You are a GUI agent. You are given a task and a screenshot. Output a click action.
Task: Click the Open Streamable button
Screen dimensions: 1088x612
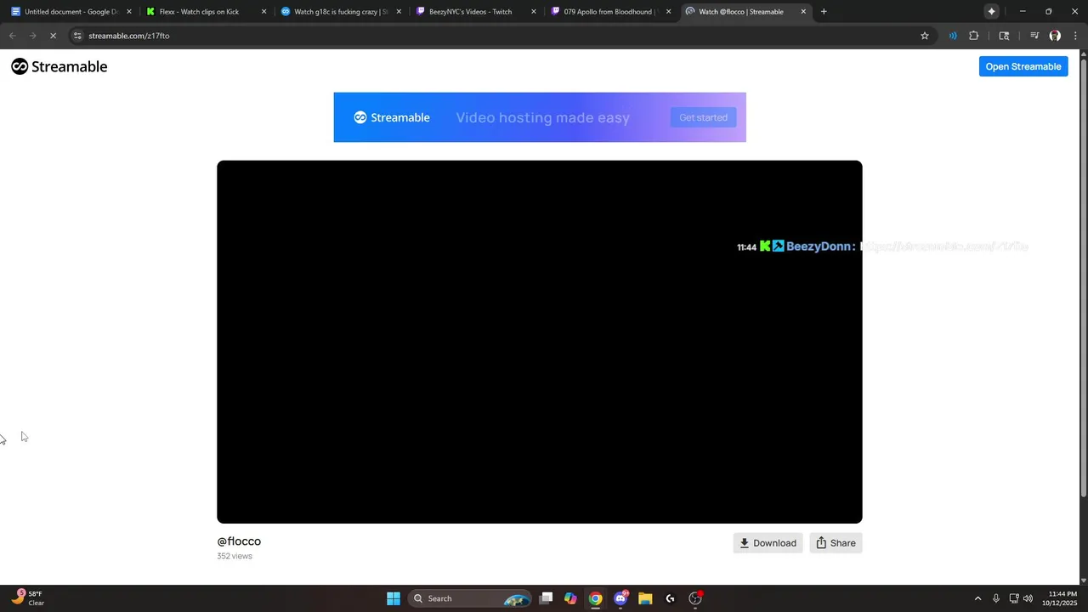click(1023, 66)
